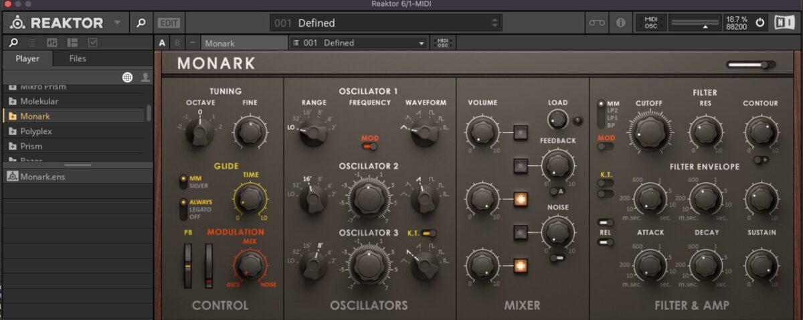
Task: Click the MIDI OSC indicator in the header
Action: [x=650, y=23]
